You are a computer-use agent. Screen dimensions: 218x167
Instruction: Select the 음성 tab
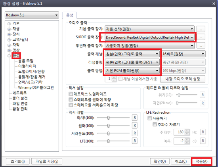point(69,15)
